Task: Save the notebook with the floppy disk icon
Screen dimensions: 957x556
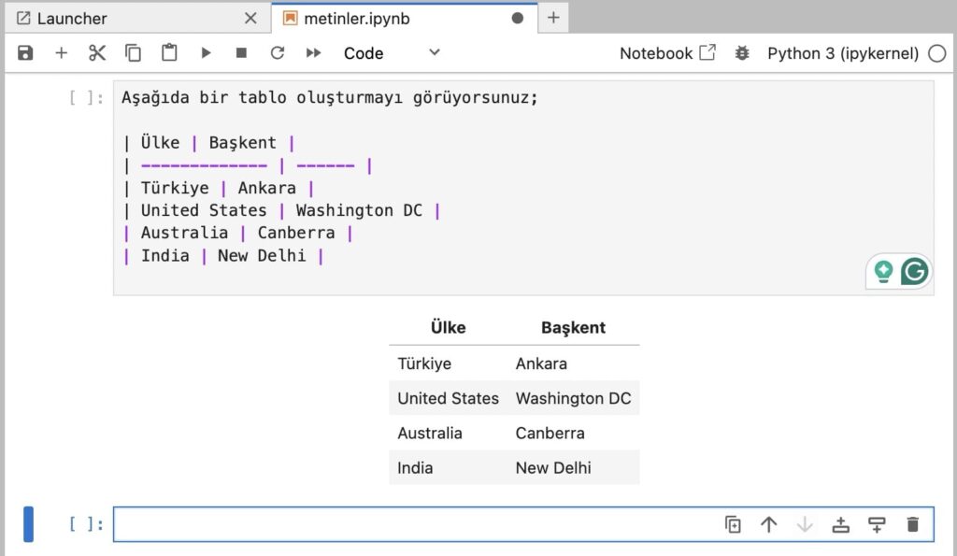Action: tap(25, 53)
